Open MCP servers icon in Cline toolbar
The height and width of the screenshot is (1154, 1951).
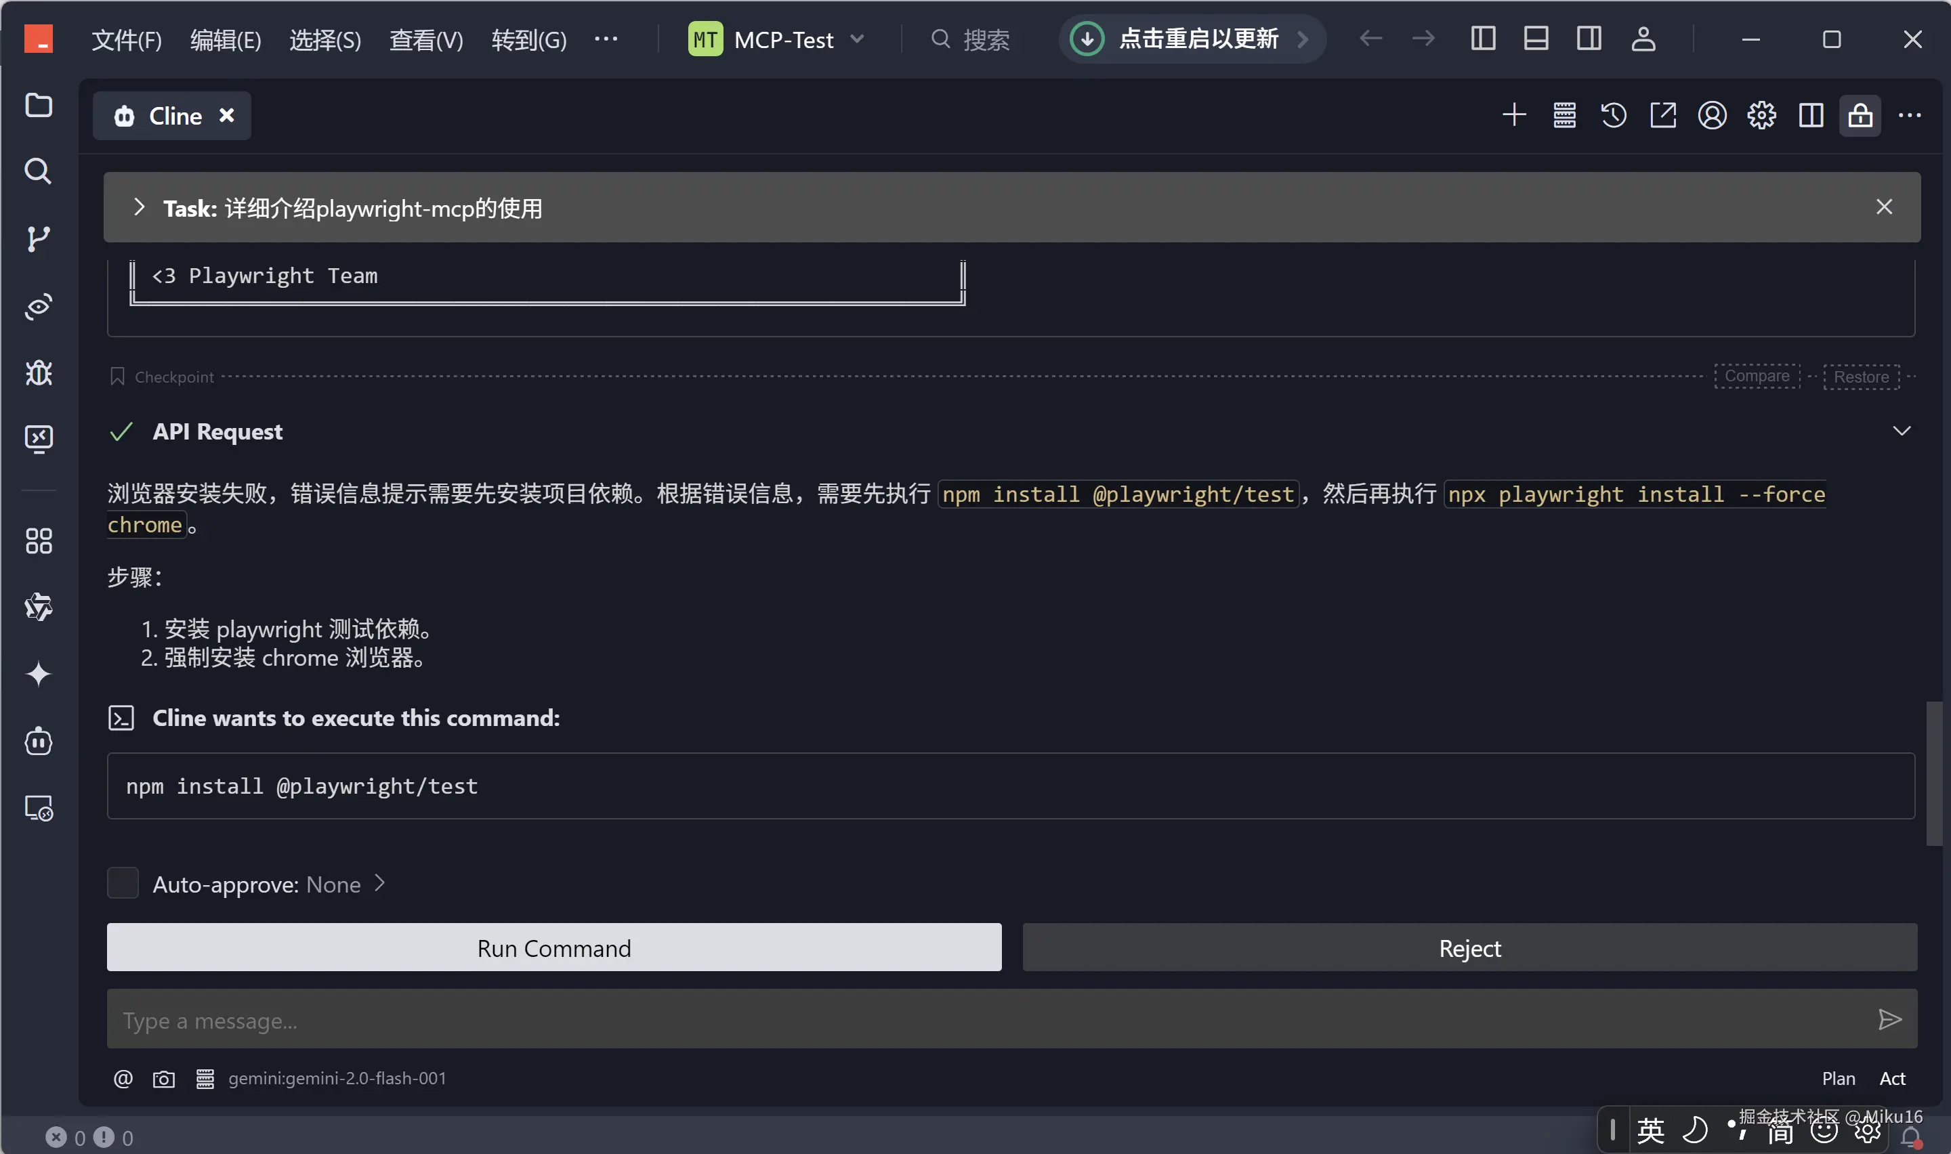[x=1564, y=116]
